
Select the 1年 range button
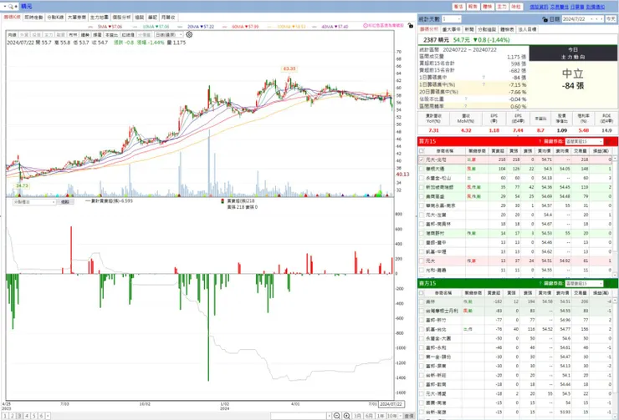tap(381, 416)
